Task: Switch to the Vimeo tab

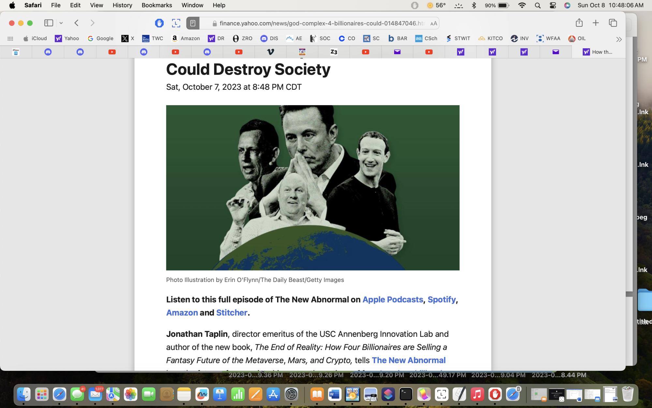Action: tap(270, 52)
